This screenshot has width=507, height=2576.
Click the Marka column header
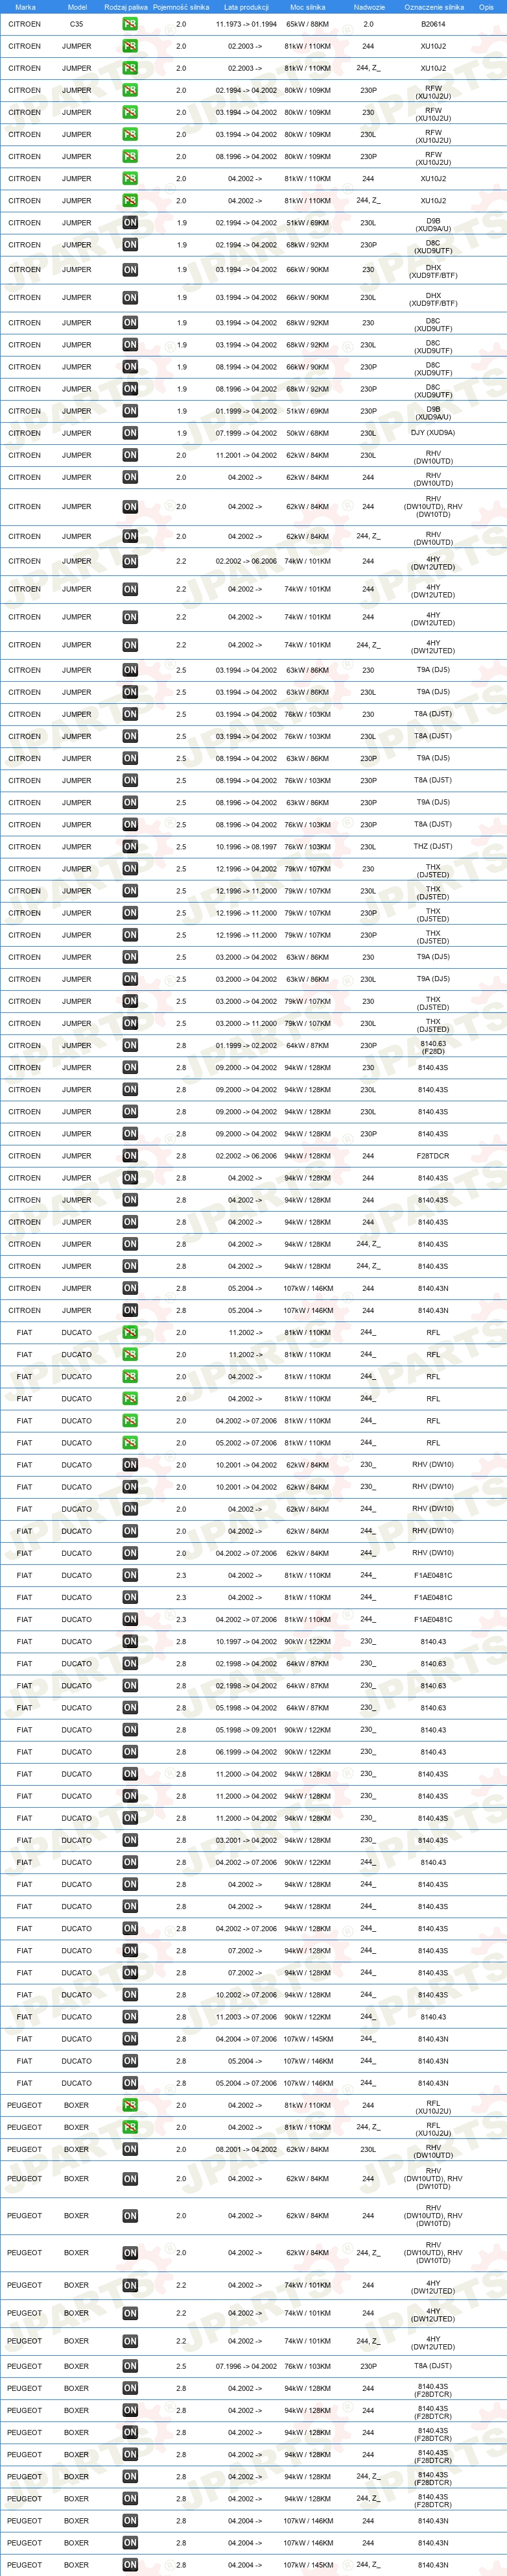25,7
